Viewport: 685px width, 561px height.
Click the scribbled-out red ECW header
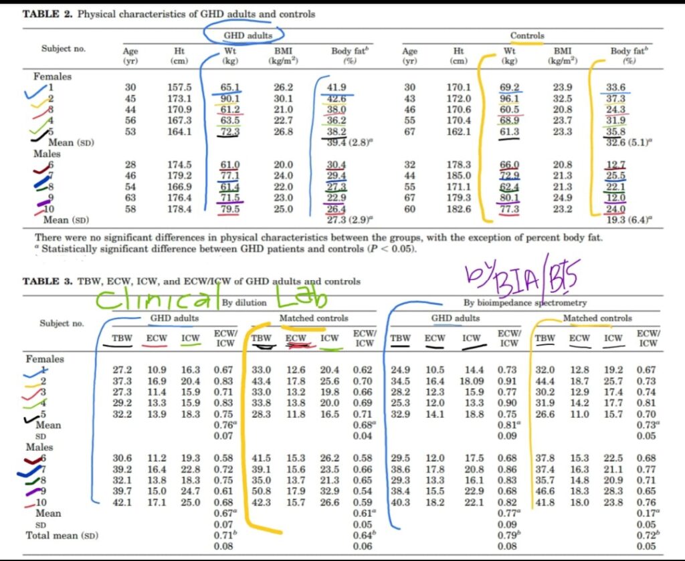pos(295,340)
